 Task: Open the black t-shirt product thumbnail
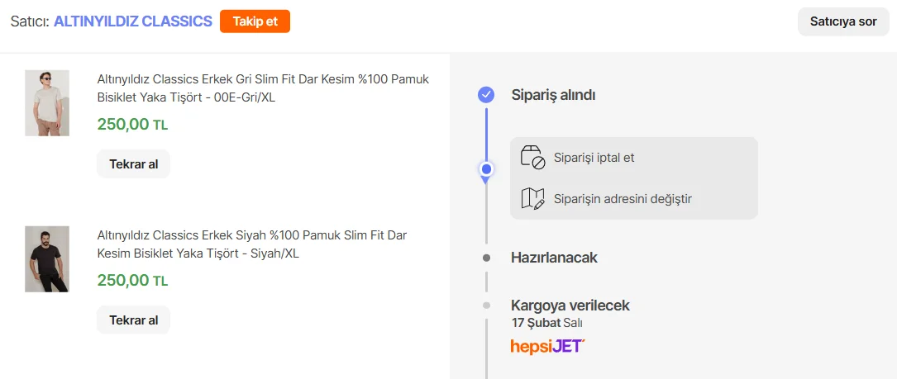pyautogui.click(x=47, y=258)
